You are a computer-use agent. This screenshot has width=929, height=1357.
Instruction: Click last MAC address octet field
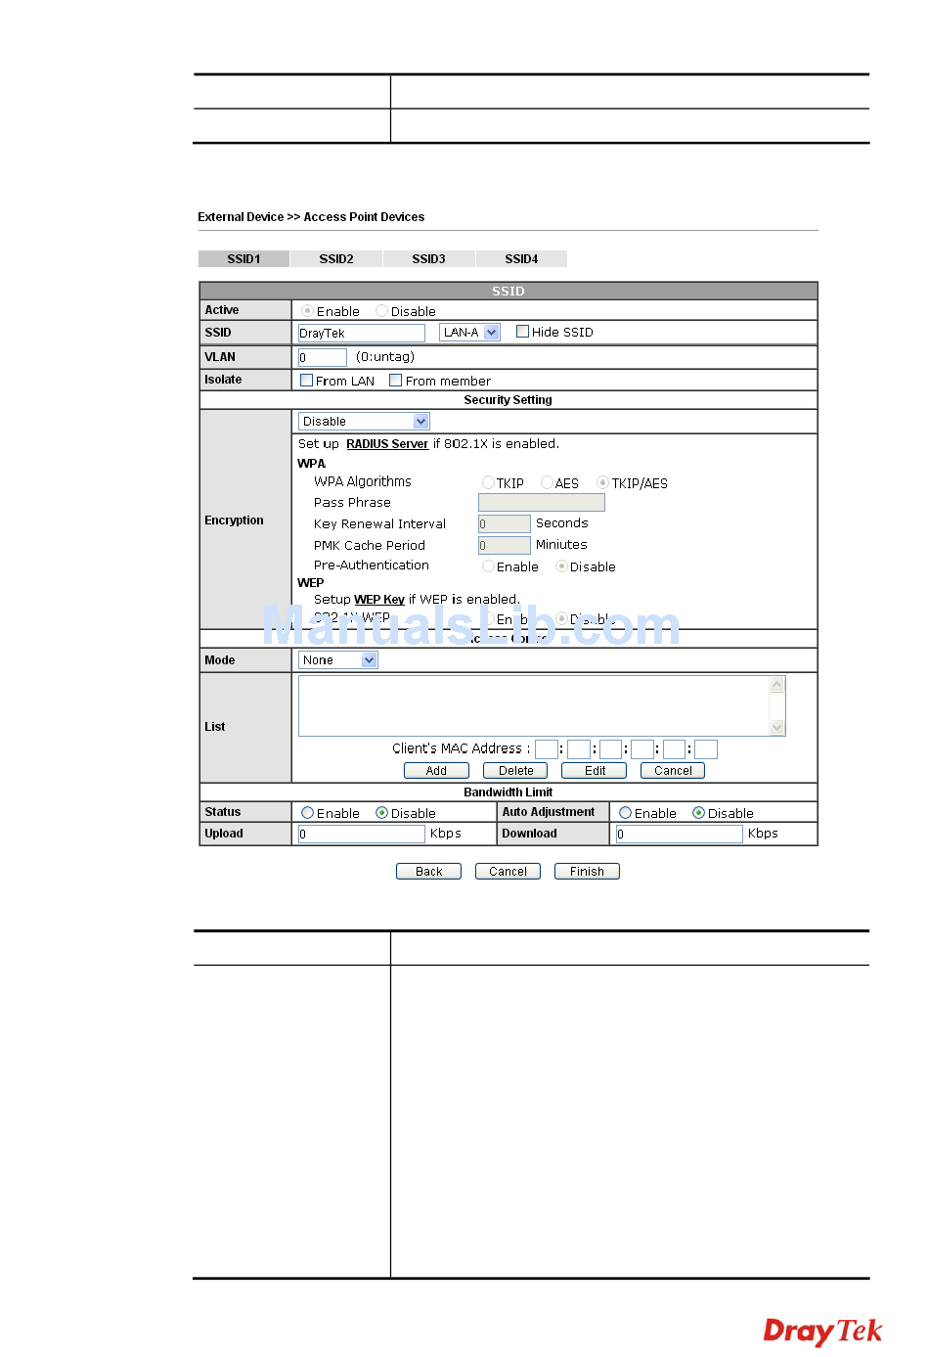pyautogui.click(x=706, y=749)
